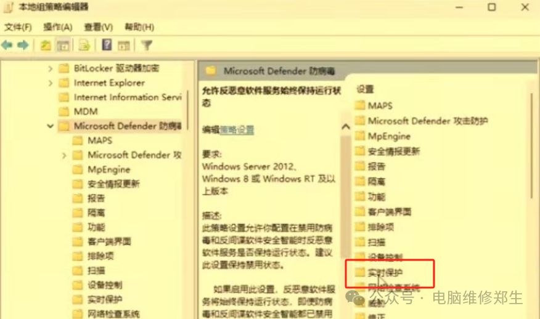Select 客户端界面 in right settings list
The image size is (540, 319).
[390, 212]
